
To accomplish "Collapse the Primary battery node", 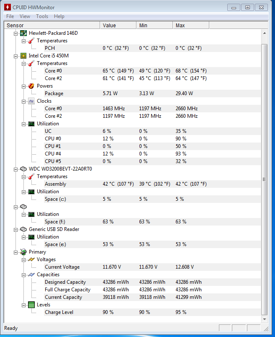I will pyautogui.click(x=15, y=252).
